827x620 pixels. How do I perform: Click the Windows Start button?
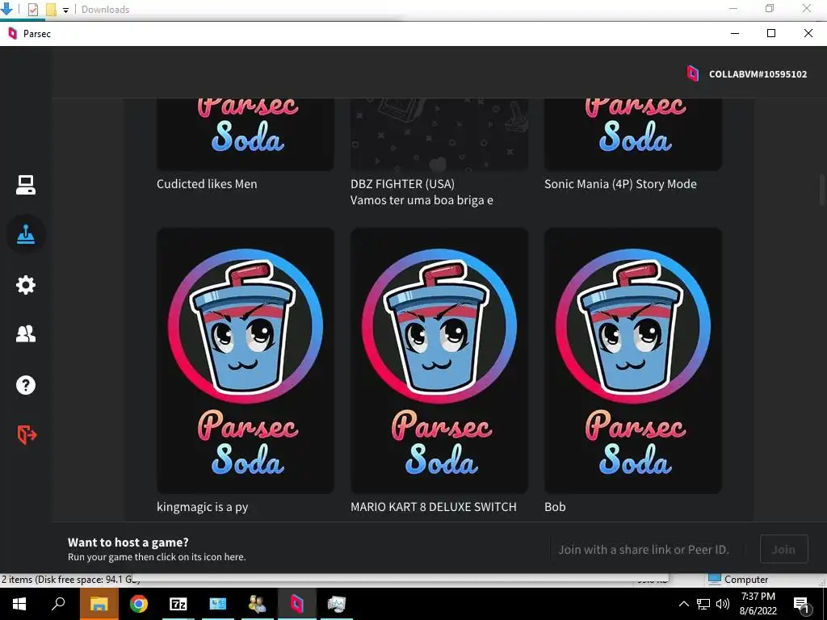point(19,604)
